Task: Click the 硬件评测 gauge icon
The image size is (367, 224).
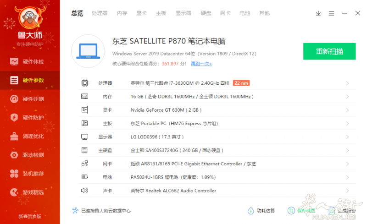Action: coord(14,99)
